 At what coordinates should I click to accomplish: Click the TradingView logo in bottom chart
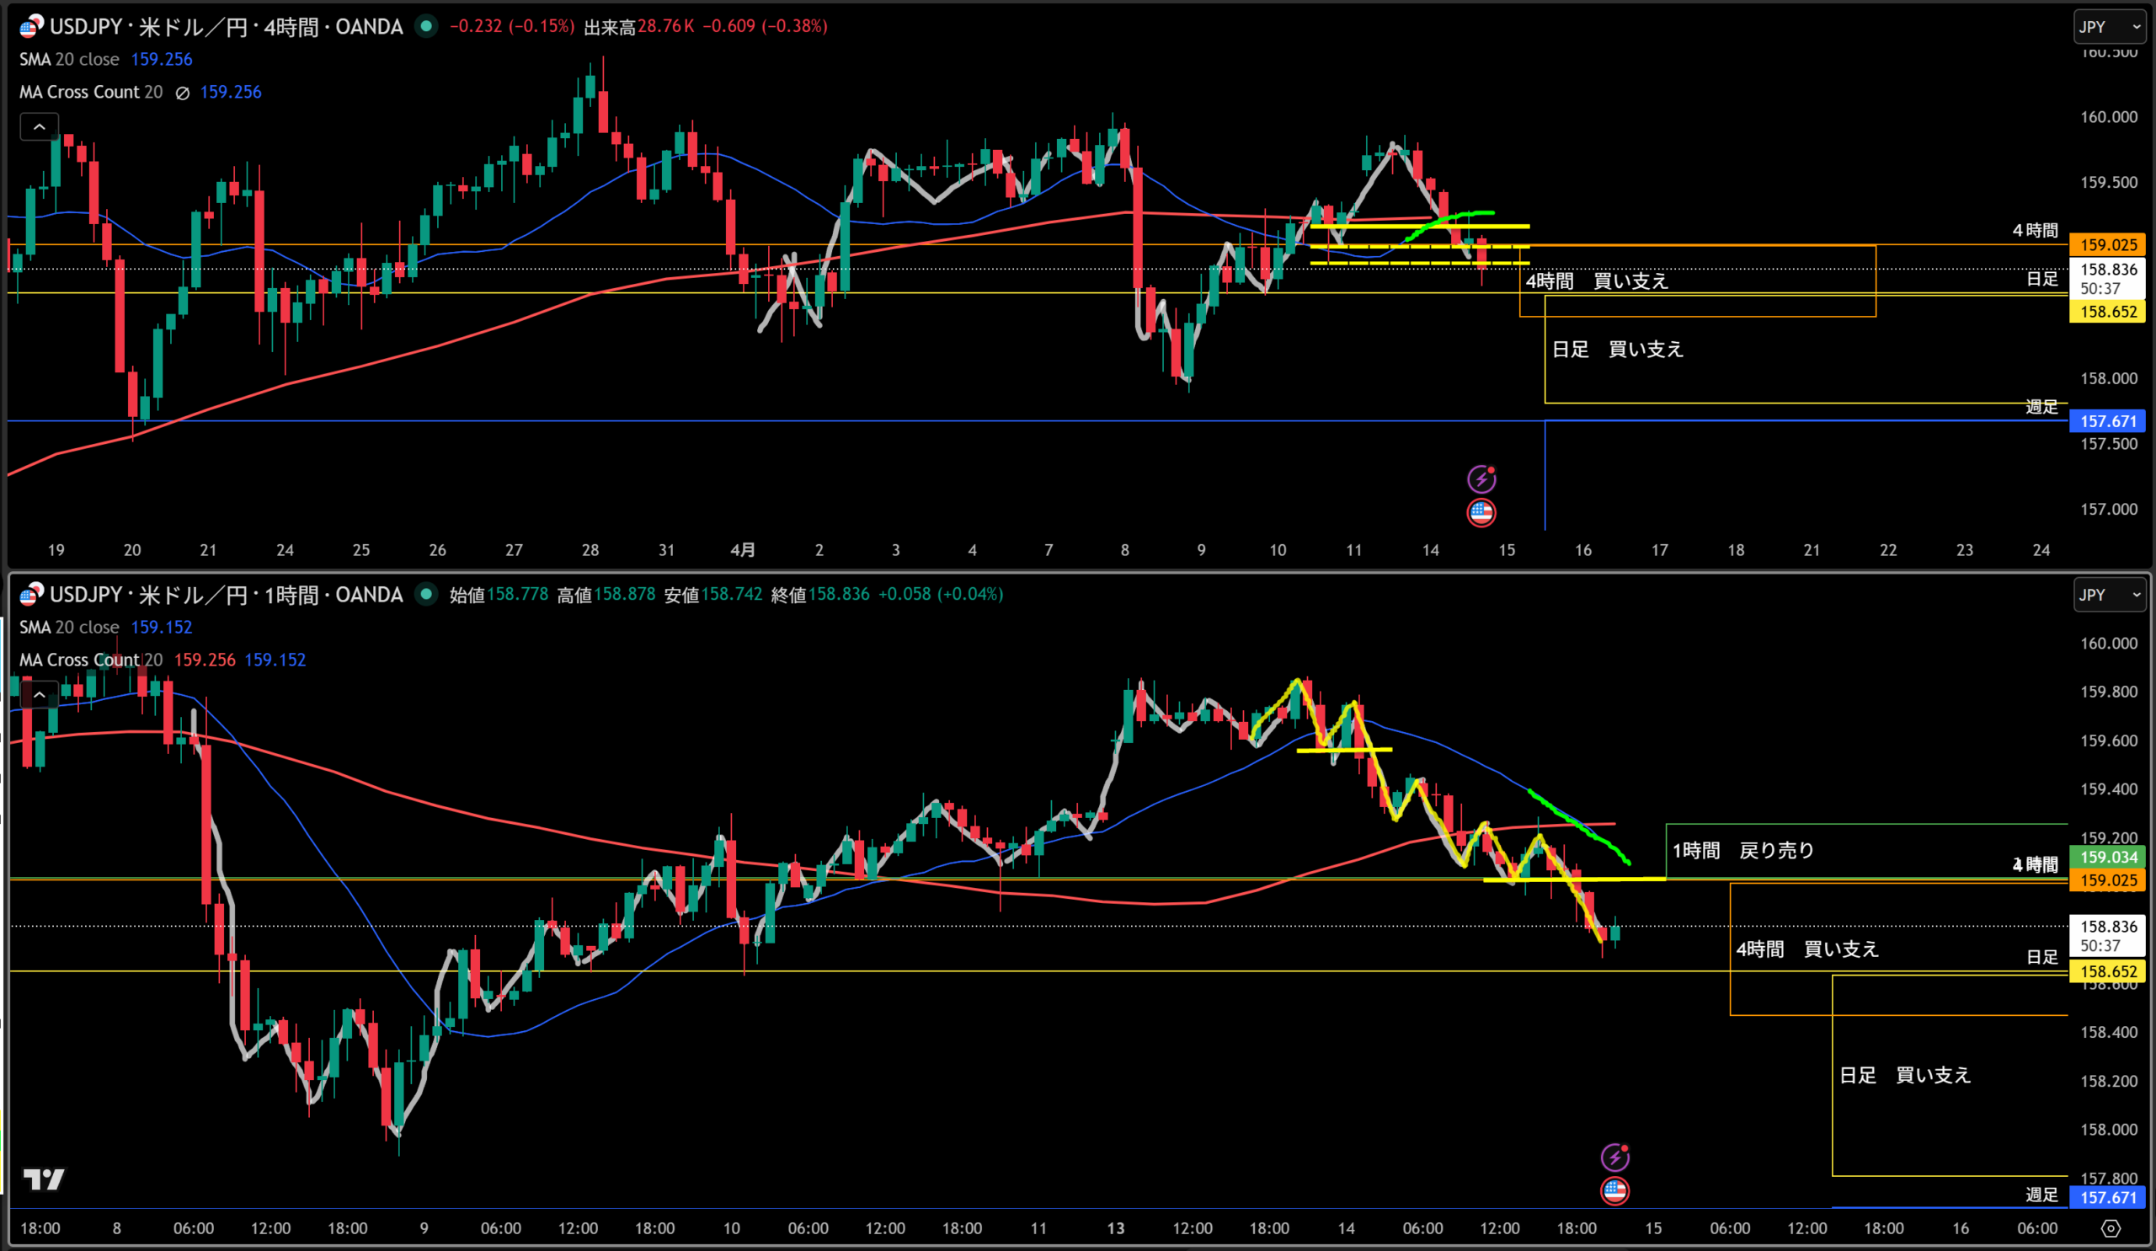43,1180
